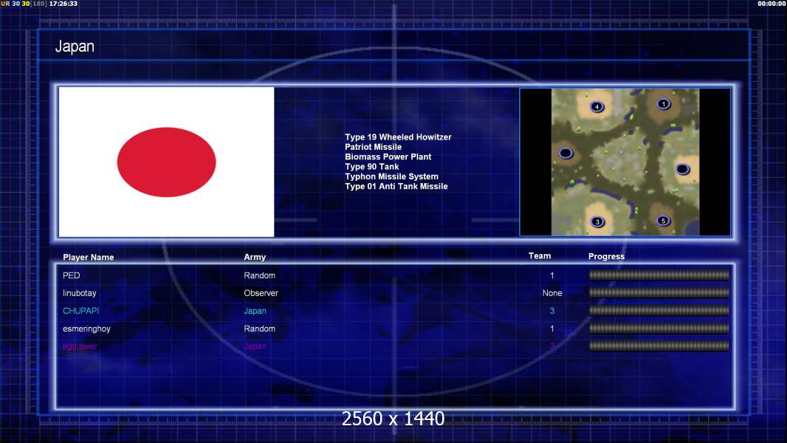Click 'Patriot Missile' unit text
This screenshot has height=443, width=787.
click(x=373, y=147)
